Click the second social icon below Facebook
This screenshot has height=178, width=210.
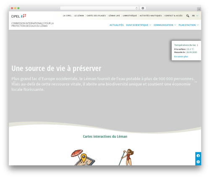click(x=198, y=162)
